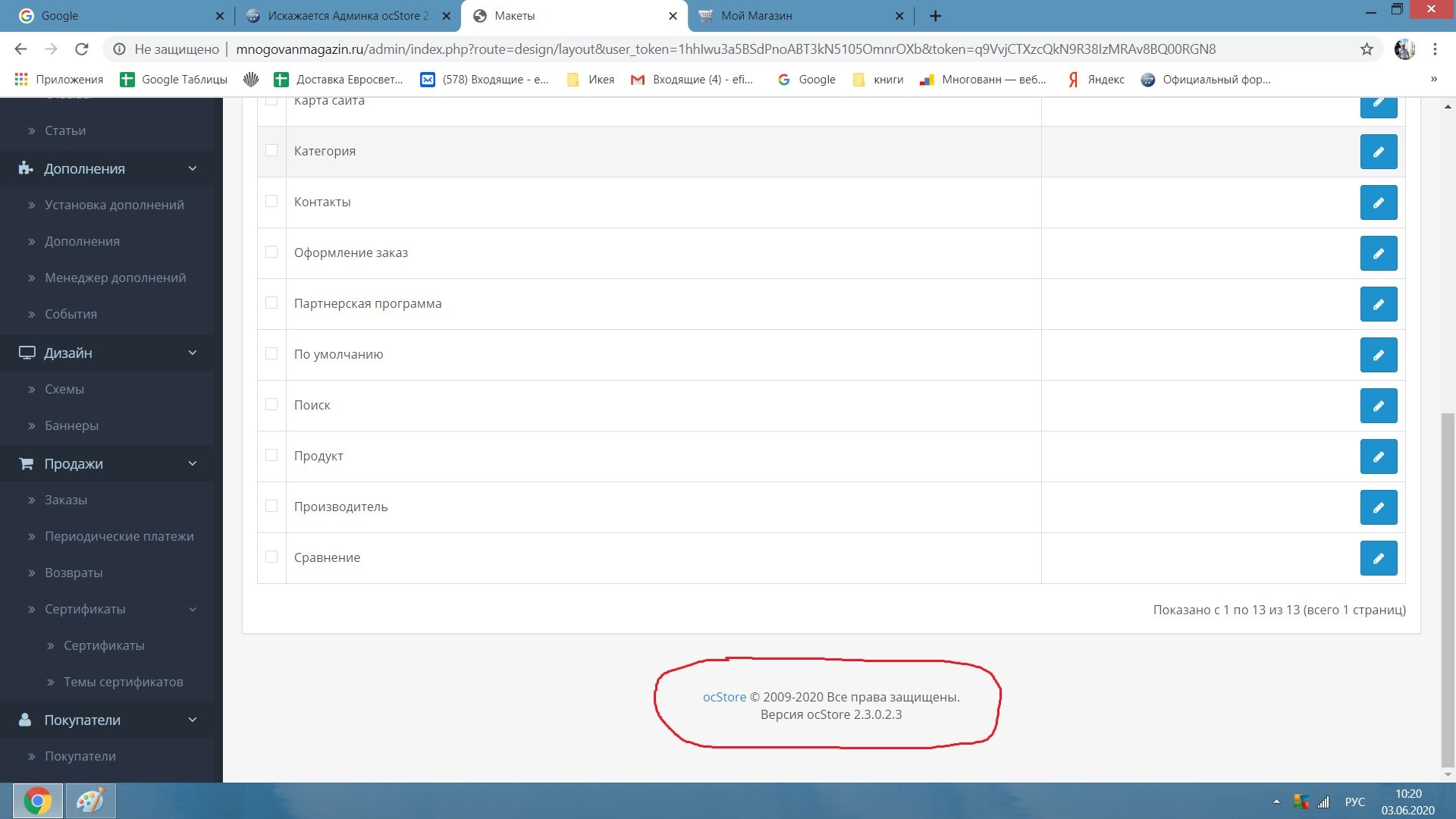Collapse the Сертификаты submenu
1456x819 pixels.
(107, 609)
